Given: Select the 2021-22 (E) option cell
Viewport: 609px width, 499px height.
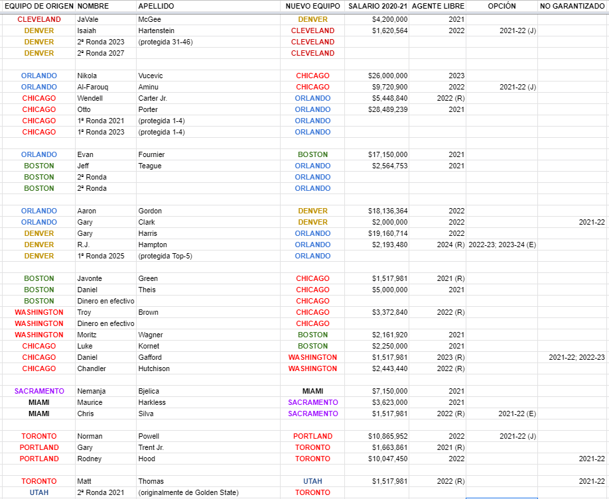Looking at the screenshot, I should click(502, 414).
